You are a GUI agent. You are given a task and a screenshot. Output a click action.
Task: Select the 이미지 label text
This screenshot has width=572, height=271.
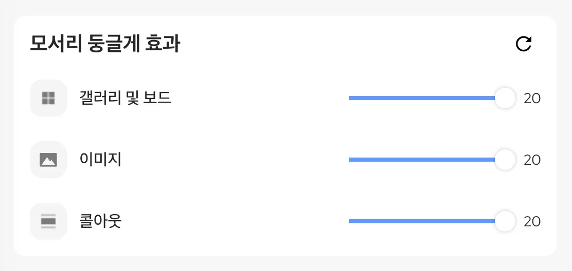coord(100,160)
